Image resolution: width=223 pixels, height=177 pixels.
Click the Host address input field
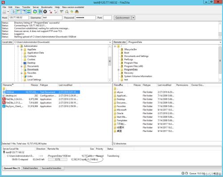(x=18, y=17)
